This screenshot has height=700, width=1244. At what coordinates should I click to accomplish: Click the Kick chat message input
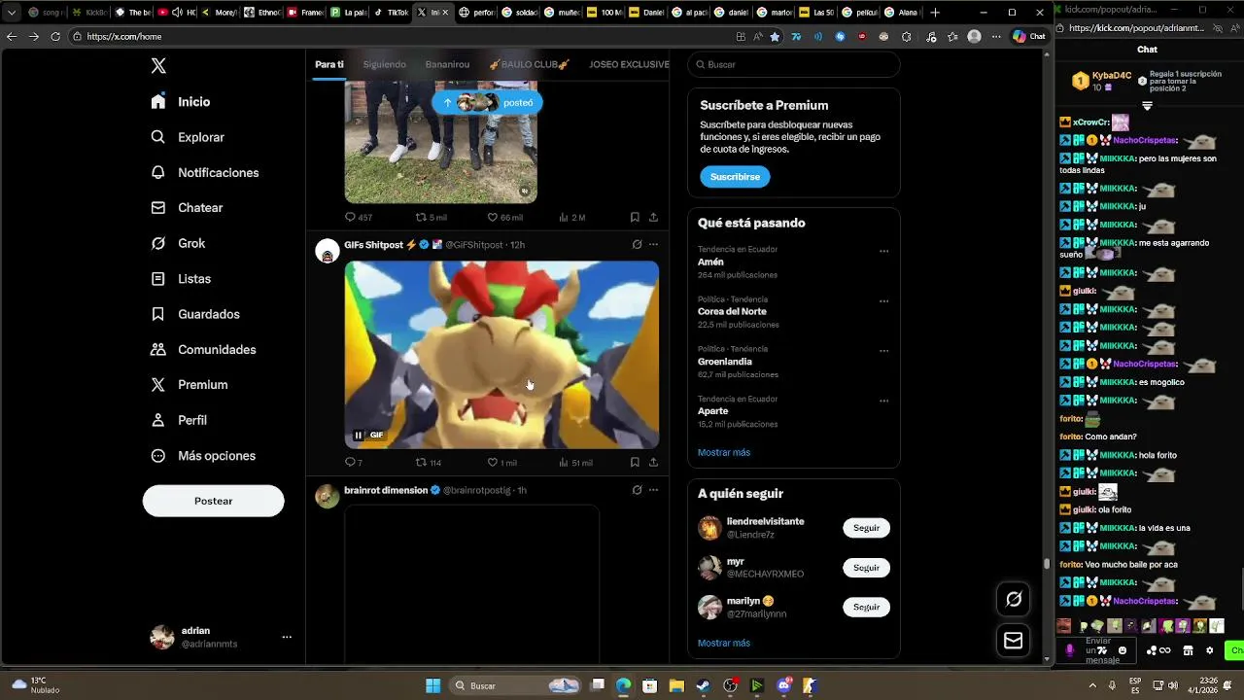pyautogui.click(x=1097, y=650)
